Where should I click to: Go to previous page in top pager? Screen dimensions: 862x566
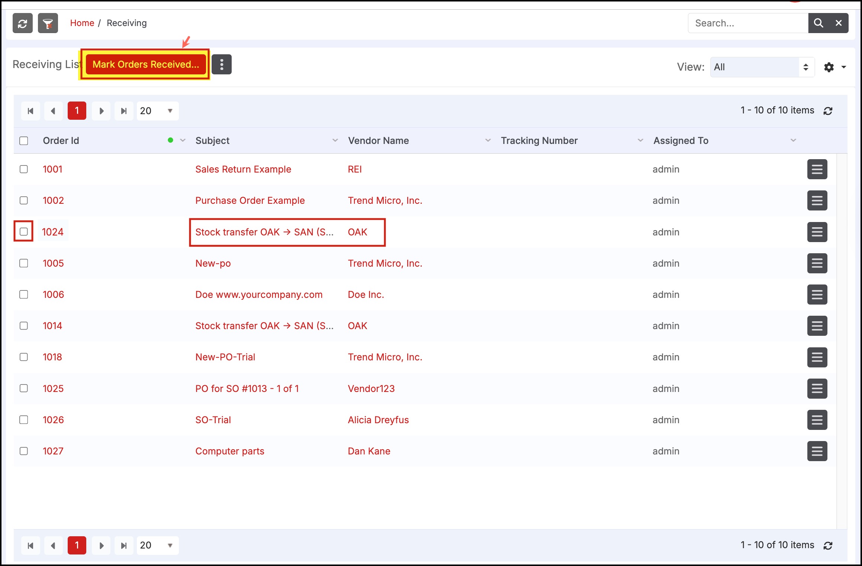click(54, 111)
